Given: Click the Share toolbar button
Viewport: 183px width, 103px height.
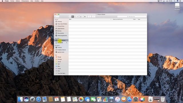Looking at the screenshot, I should click(x=89, y=17).
